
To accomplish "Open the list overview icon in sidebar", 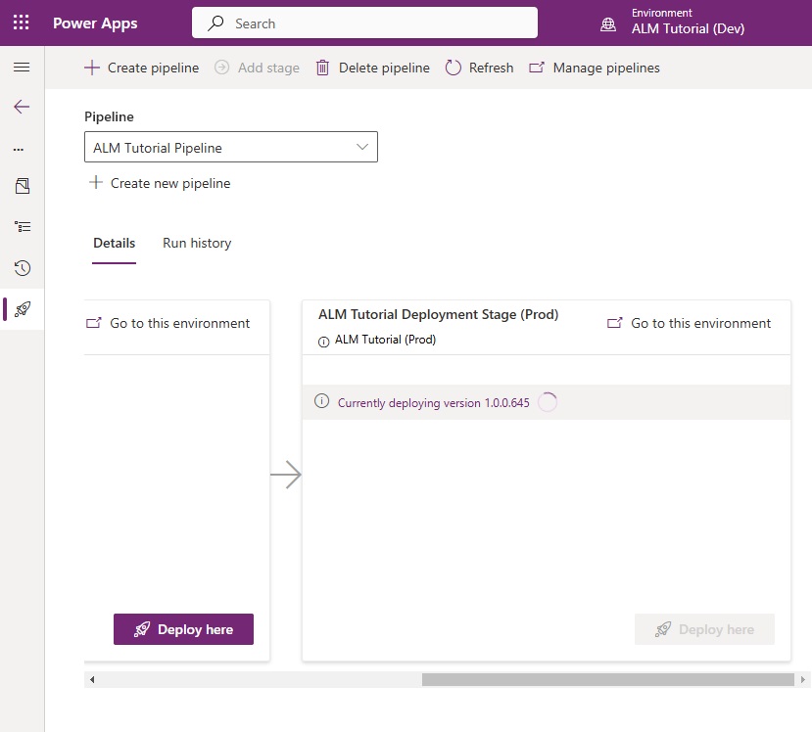I will pos(23,227).
